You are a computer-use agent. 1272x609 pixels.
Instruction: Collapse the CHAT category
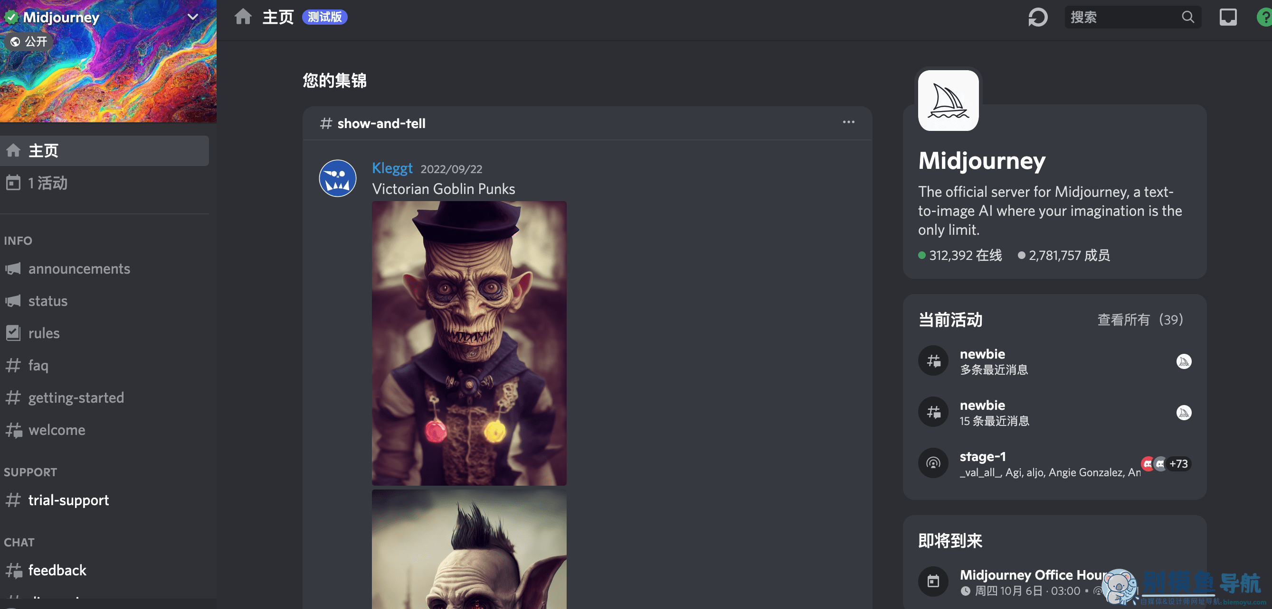pyautogui.click(x=19, y=542)
